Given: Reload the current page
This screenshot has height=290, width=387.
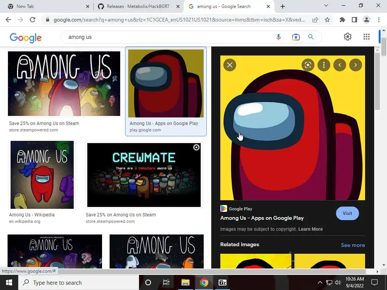Looking at the screenshot, I should tap(33, 20).
